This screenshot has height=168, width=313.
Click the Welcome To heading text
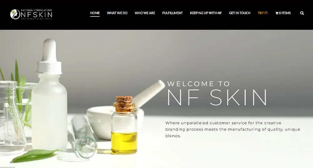click(x=198, y=84)
